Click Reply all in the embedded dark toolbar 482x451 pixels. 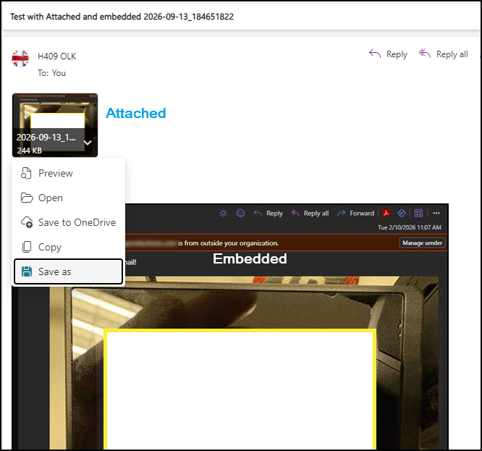[310, 213]
